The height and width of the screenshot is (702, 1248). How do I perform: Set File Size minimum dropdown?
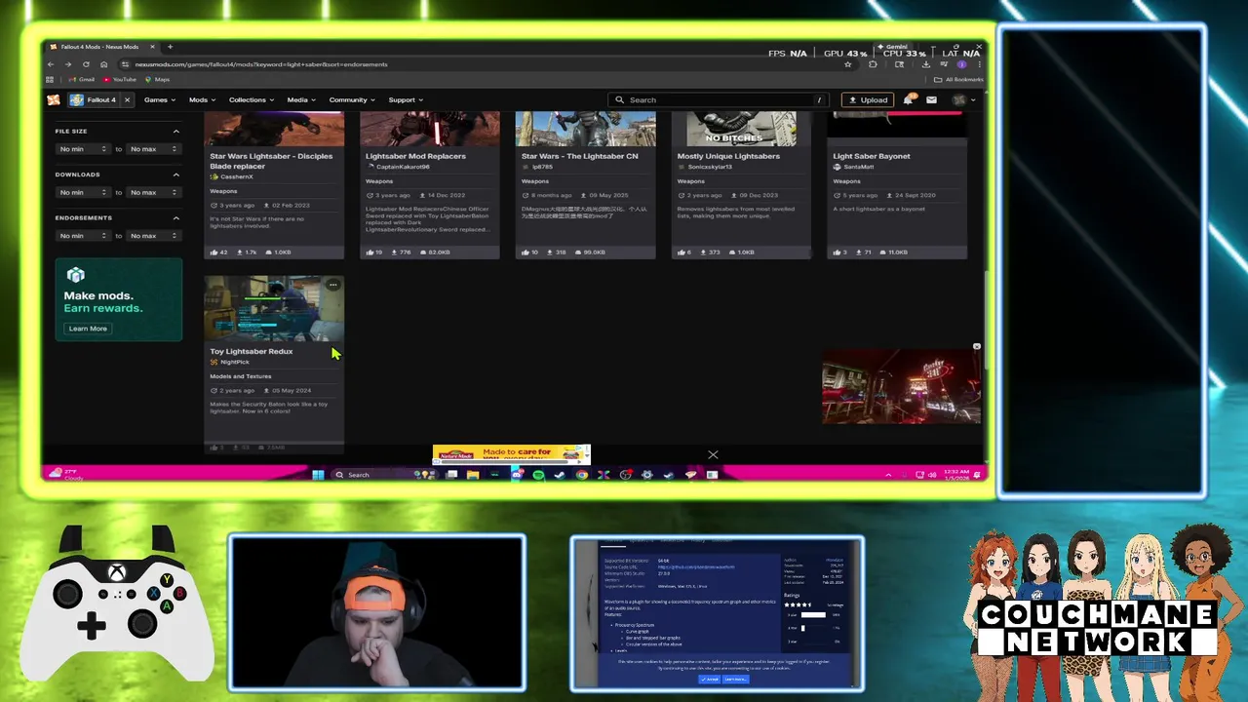point(83,149)
